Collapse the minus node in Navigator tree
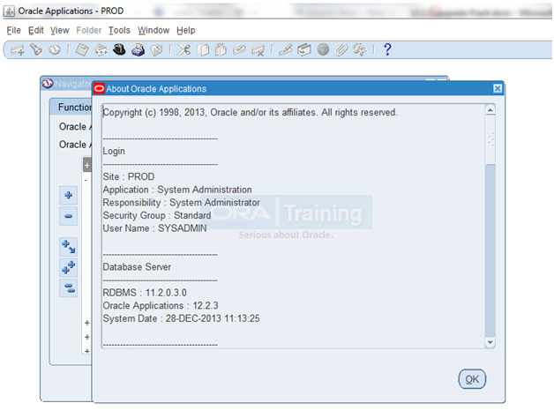 click(x=86, y=180)
